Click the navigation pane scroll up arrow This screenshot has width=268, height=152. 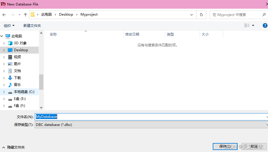[41, 33]
